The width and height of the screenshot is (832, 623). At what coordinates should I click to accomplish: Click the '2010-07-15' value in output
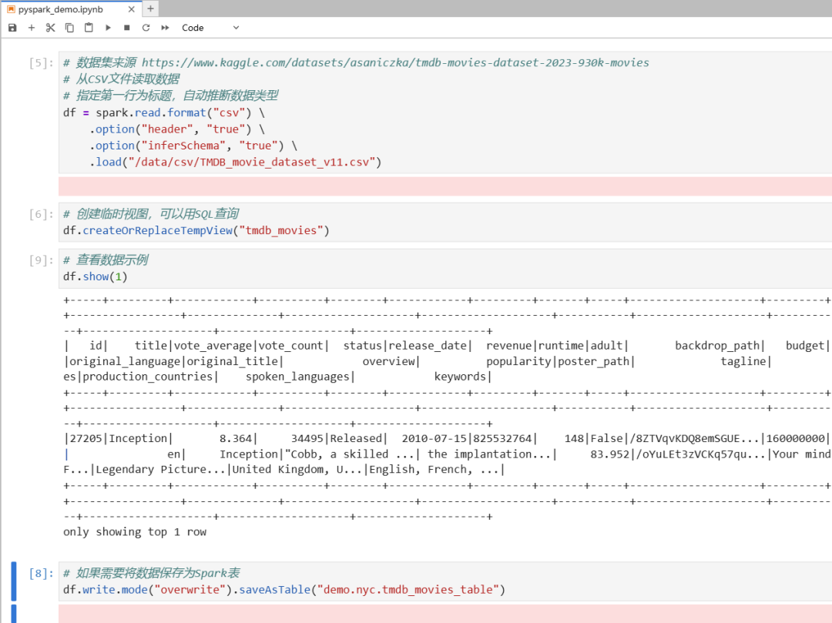pyautogui.click(x=434, y=438)
